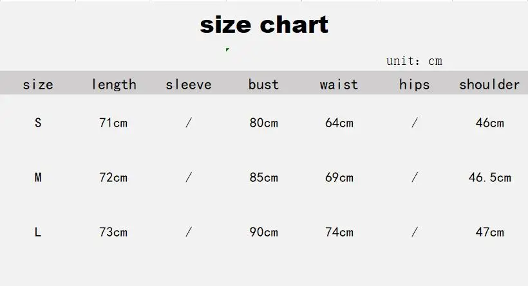Click the 'bust' column header
Screen dimensions: 528x286
(x=263, y=84)
